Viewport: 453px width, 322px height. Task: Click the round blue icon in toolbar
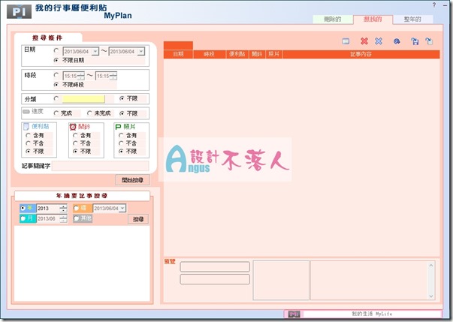point(397,42)
